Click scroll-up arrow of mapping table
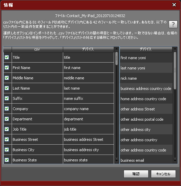 (116, 49)
